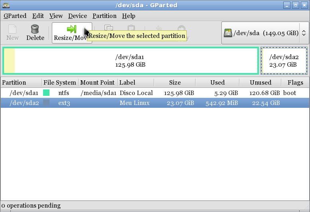The height and width of the screenshot is (212, 310).
Task: Click the 22.54 GiB unused cell
Action: tap(266, 103)
